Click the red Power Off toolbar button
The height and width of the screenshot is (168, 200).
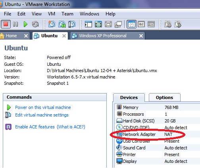pyautogui.click(x=6, y=24)
